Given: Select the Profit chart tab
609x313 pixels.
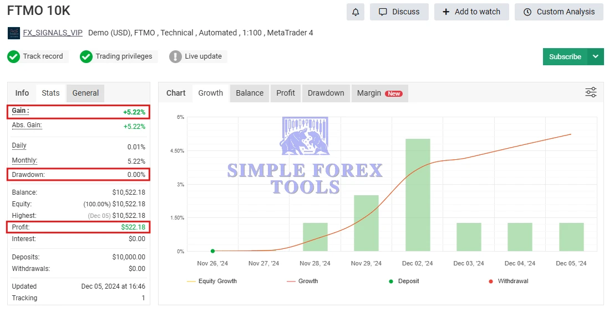Looking at the screenshot, I should pos(286,93).
